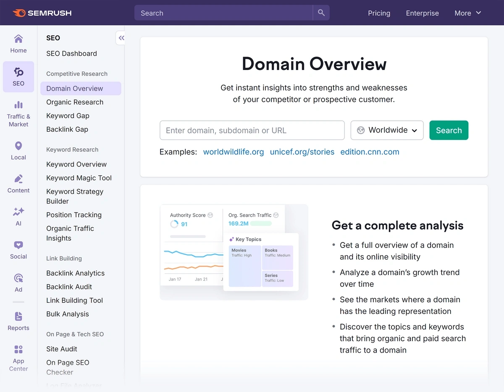Image resolution: width=504 pixels, height=392 pixels.
Task: Click the globe icon beside Org. Search Traffic
Action: (x=276, y=215)
